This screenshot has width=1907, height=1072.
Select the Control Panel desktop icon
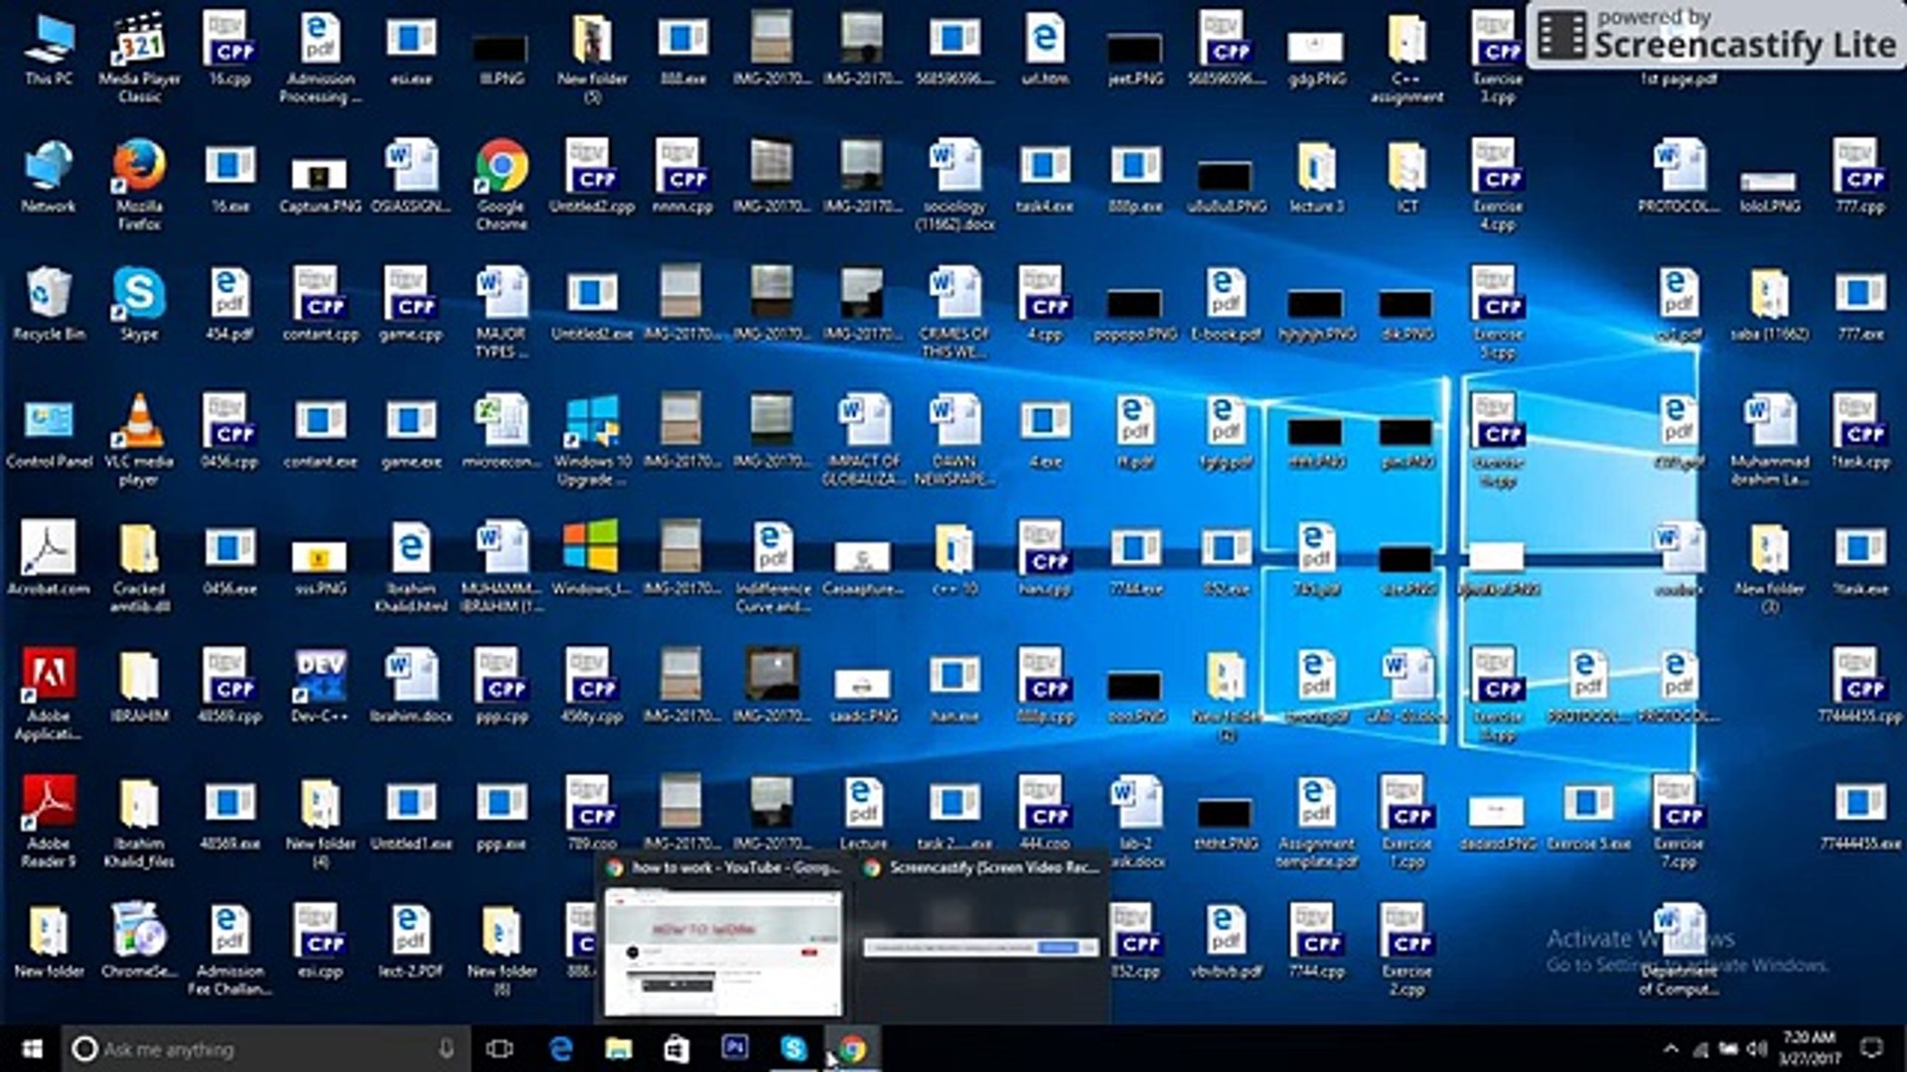click(49, 423)
